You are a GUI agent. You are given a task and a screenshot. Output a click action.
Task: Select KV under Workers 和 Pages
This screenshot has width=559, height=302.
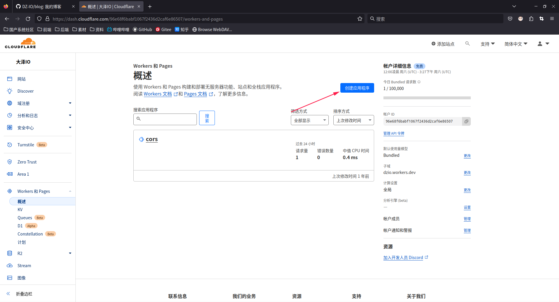click(x=20, y=209)
